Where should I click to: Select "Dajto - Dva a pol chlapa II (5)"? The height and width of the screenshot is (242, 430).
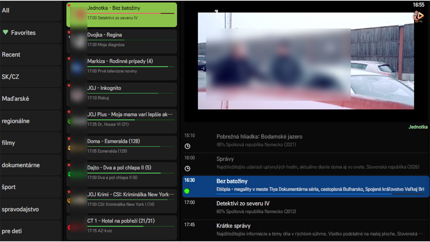pos(119,168)
